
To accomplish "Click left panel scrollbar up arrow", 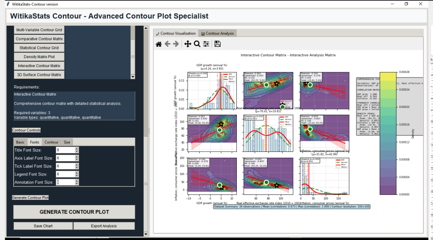I will tap(146, 28).
